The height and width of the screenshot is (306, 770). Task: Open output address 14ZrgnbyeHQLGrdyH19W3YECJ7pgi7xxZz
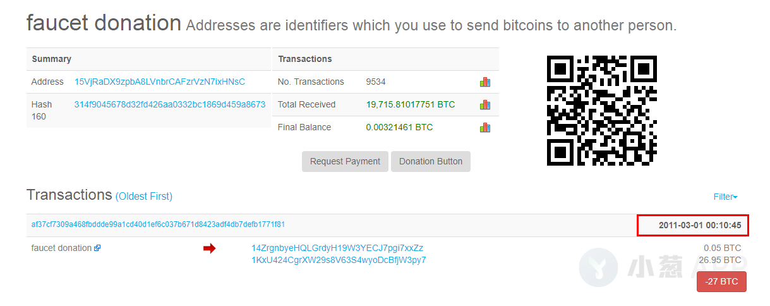337,248
